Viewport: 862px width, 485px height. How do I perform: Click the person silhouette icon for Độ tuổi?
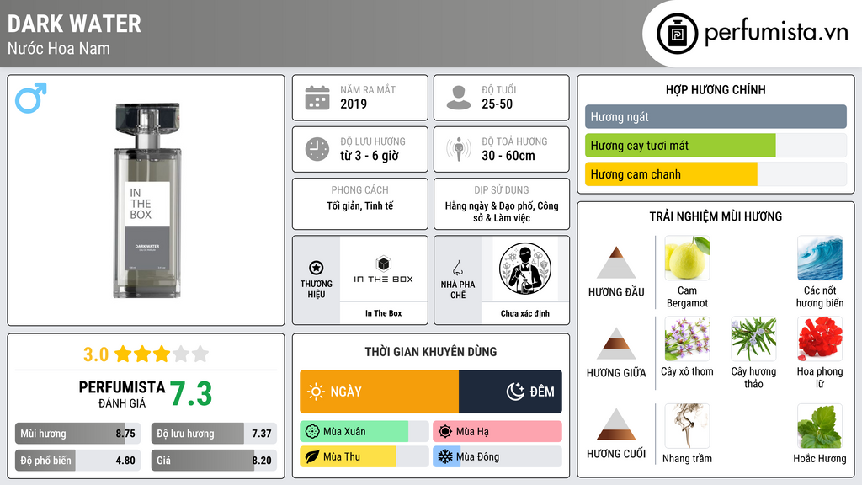coord(459,98)
